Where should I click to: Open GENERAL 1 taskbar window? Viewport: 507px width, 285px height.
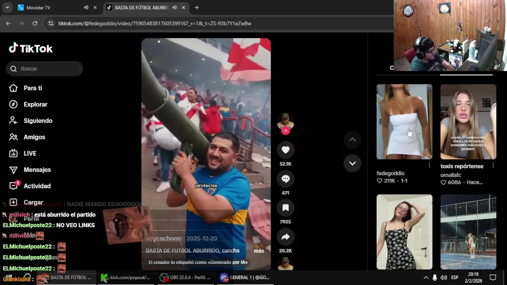pyautogui.click(x=245, y=277)
